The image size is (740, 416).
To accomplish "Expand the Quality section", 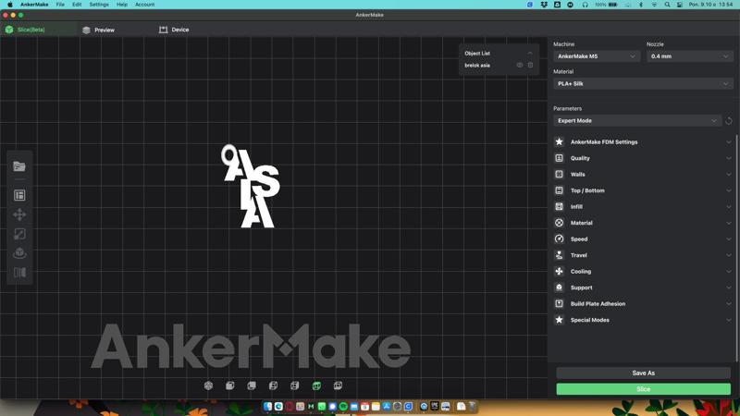I will click(x=729, y=158).
